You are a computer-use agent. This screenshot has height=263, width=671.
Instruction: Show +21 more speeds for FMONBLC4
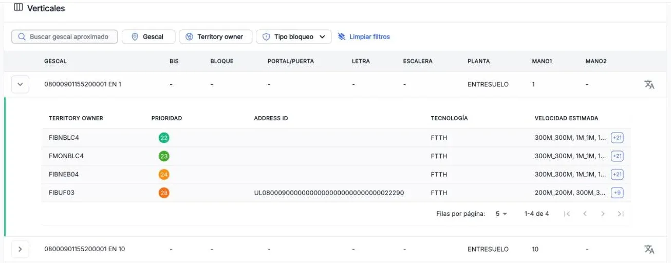coord(617,156)
